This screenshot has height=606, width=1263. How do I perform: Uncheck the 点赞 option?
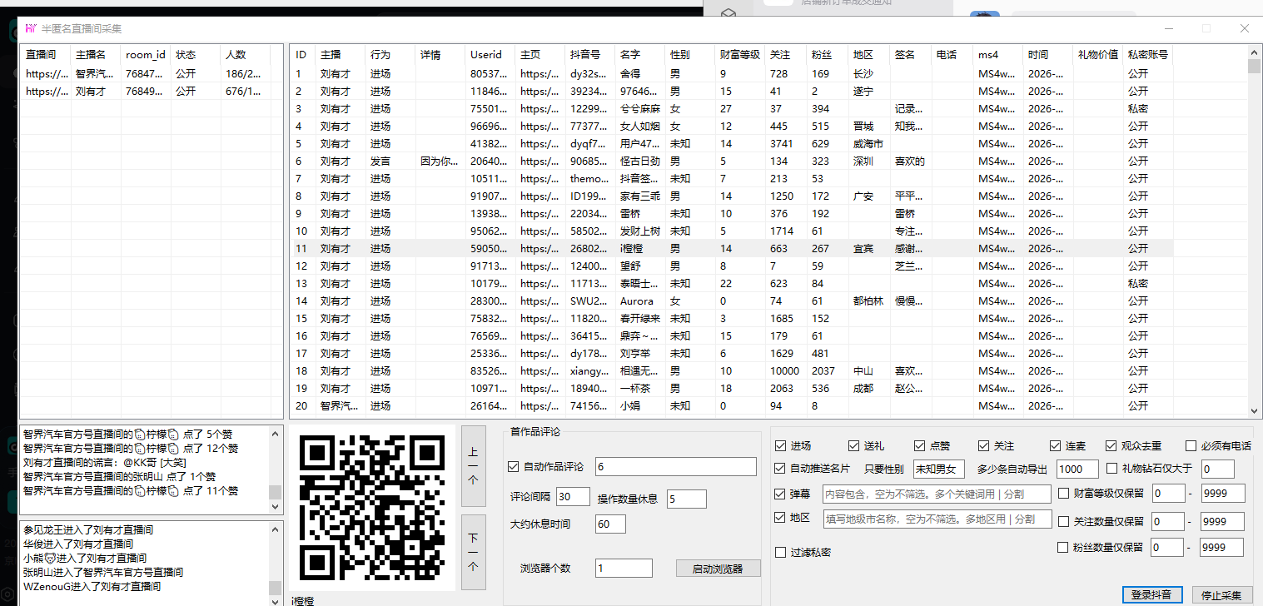point(919,446)
